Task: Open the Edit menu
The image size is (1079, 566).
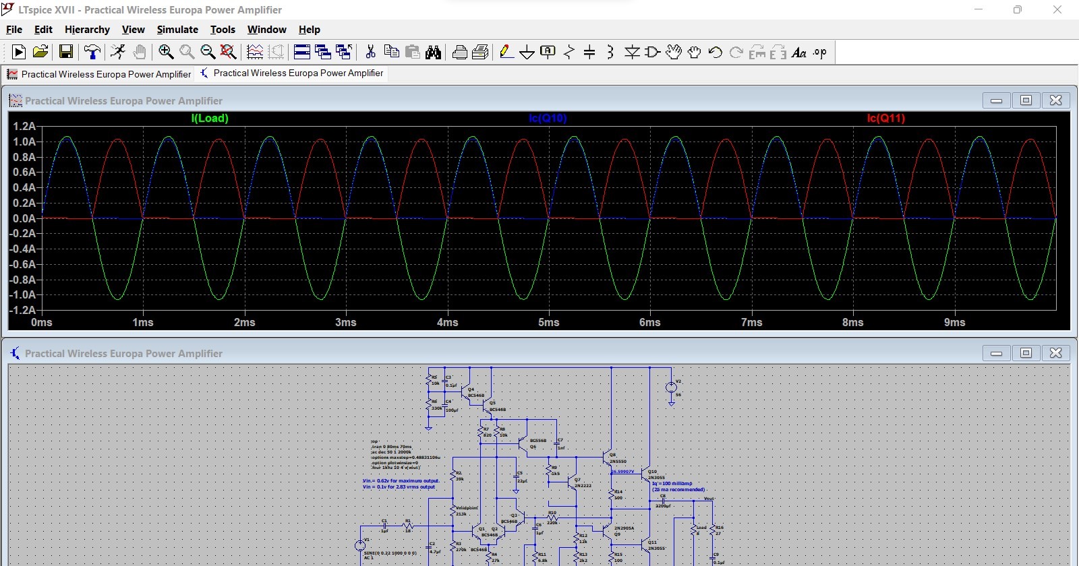Action: (x=43, y=30)
